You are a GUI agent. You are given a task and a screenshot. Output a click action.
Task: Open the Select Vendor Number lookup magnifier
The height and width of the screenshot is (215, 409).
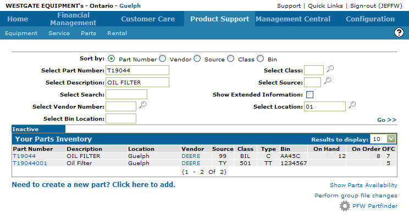pyautogui.click(x=143, y=105)
